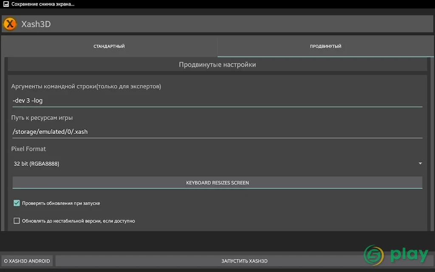435x272 pixels.
Task: Click the Продвинутые настройки heading
Action: point(217,65)
